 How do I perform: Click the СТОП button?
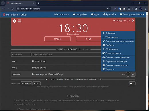pyautogui.click(x=89, y=39)
